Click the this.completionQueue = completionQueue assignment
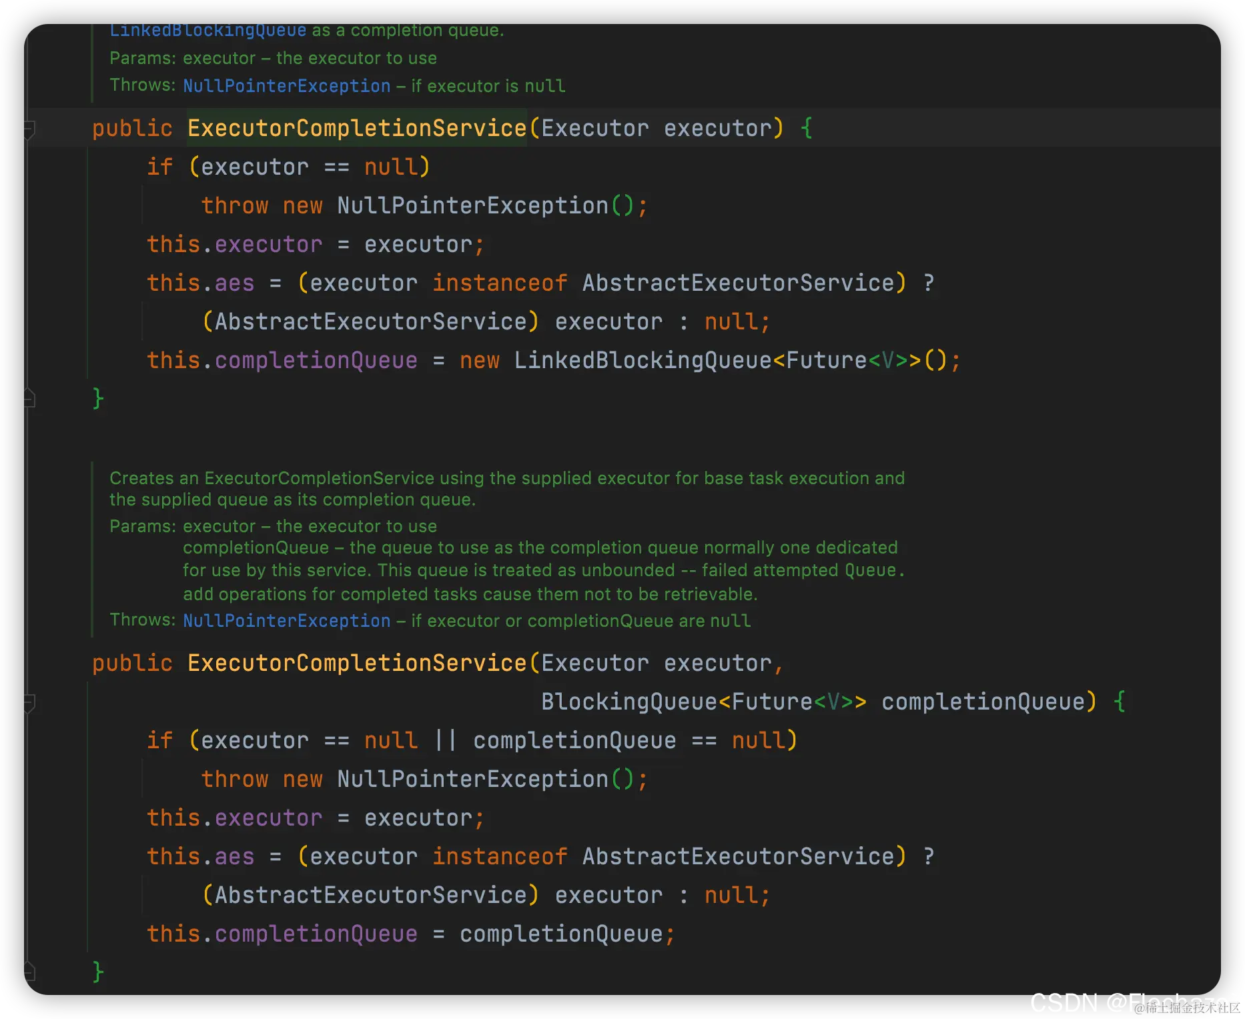 (410, 933)
